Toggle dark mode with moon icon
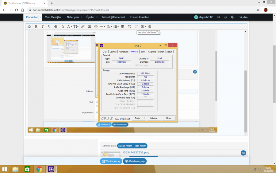The height and width of the screenshot is (173, 276). point(232,17)
